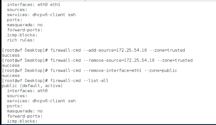Image resolution: width=216 pixels, height=125 pixels.
Task: Click the bottom 'masquerade: no' line
Action: [x=25, y=111]
